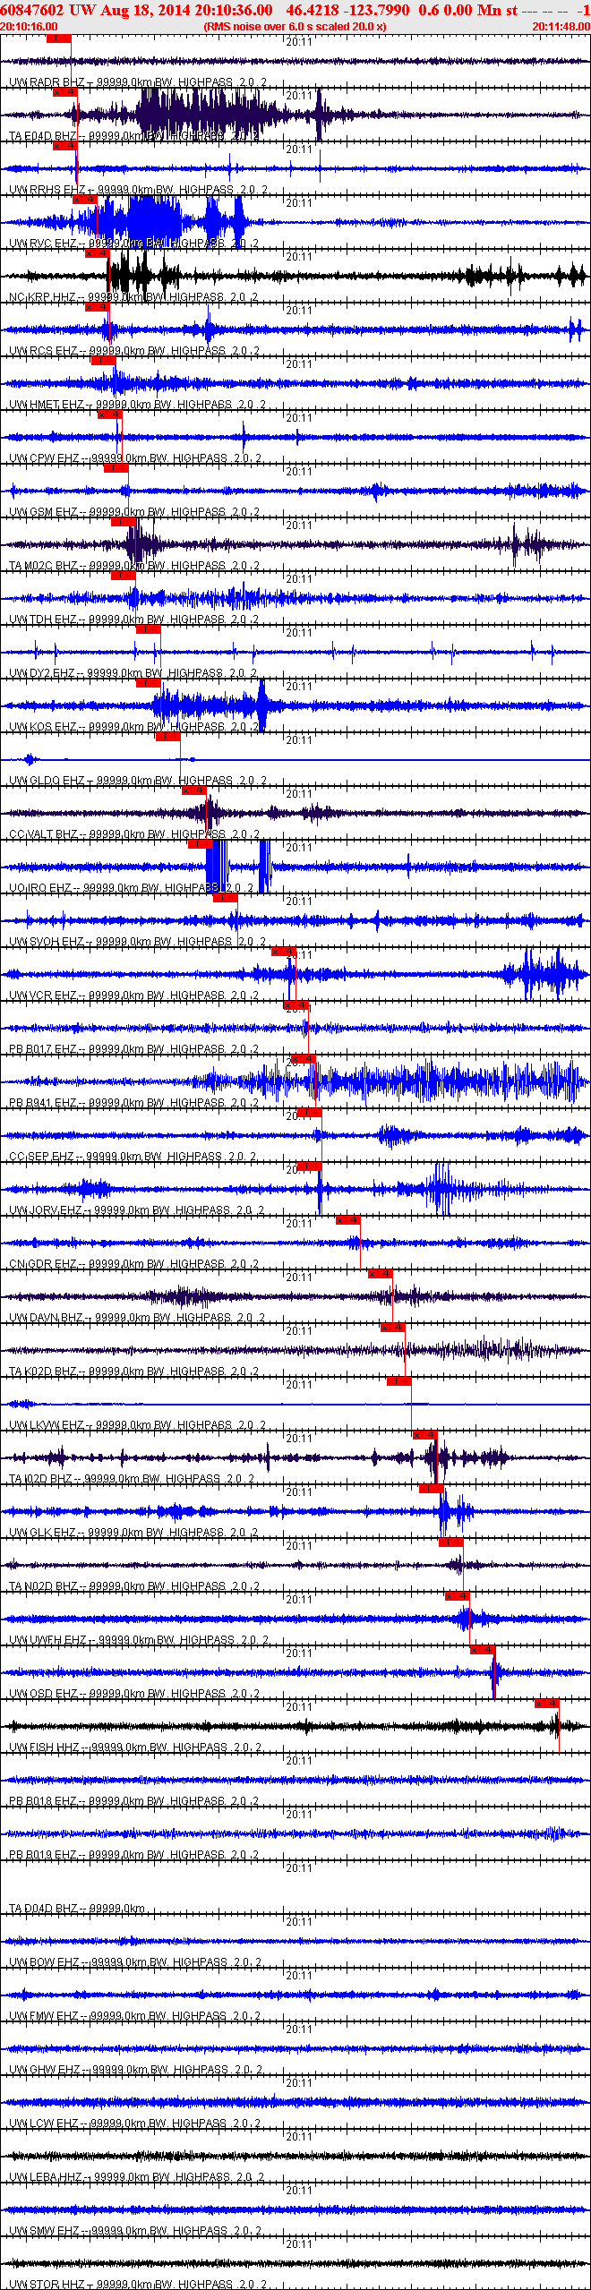The width and height of the screenshot is (591, 2290).
Task: Click the RMS noise scaling note
Action: (295, 27)
